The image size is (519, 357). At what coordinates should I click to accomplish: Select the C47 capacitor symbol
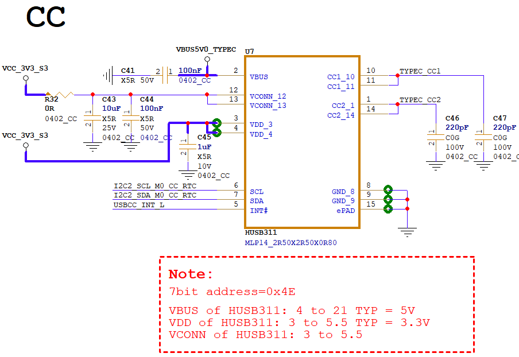pyautogui.click(x=483, y=138)
